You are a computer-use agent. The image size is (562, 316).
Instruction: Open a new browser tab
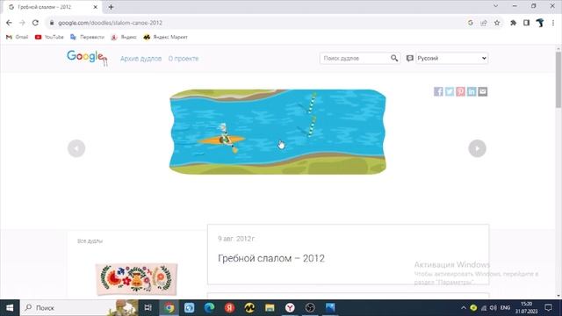coord(111,7)
